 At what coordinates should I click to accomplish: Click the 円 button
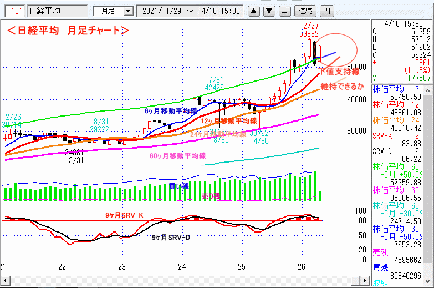click(x=326, y=11)
